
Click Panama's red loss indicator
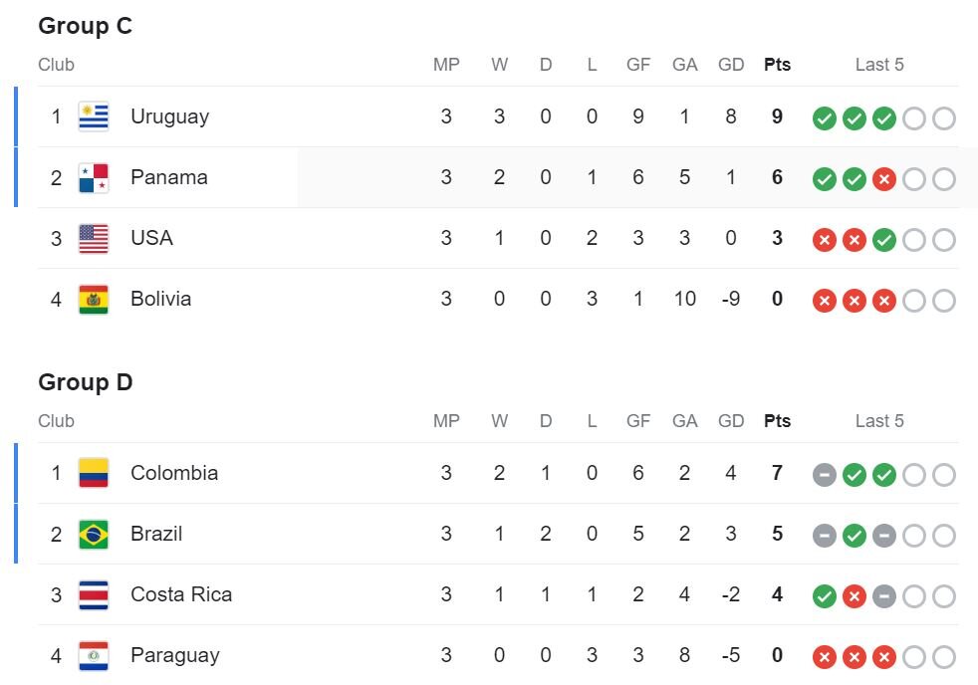coord(884,179)
